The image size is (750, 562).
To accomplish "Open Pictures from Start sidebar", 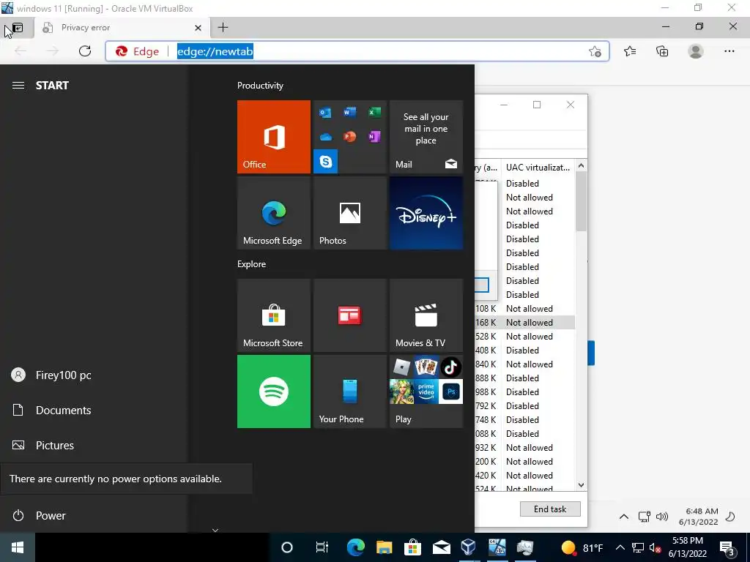I will click(94, 445).
